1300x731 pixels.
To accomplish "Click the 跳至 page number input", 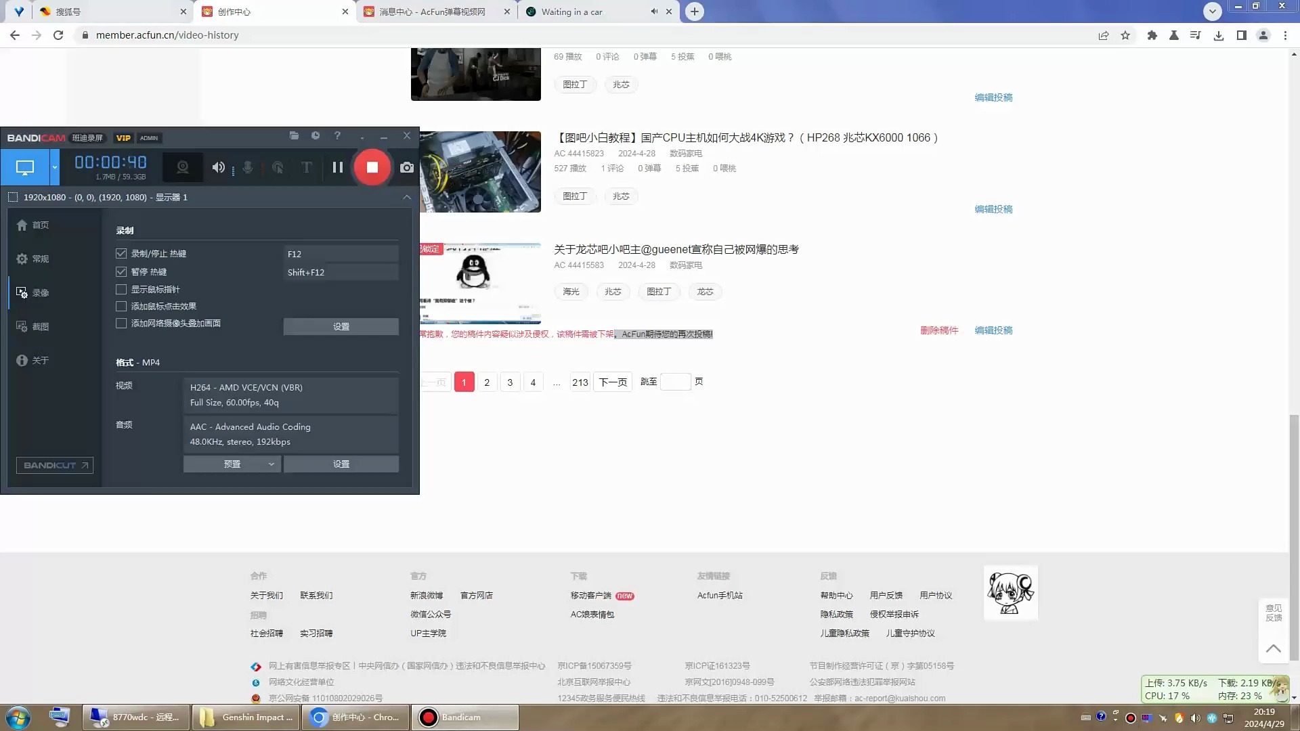I will click(x=675, y=382).
